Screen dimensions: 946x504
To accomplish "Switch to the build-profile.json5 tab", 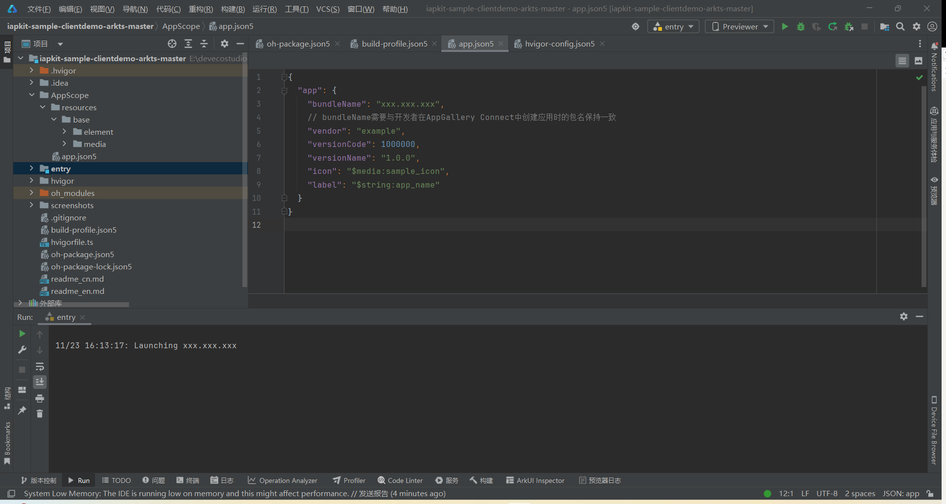I will (394, 44).
